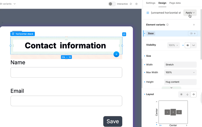Screen dimensions: 202x127
Task: Click the blue plus button under the heading
Action: point(116,54)
